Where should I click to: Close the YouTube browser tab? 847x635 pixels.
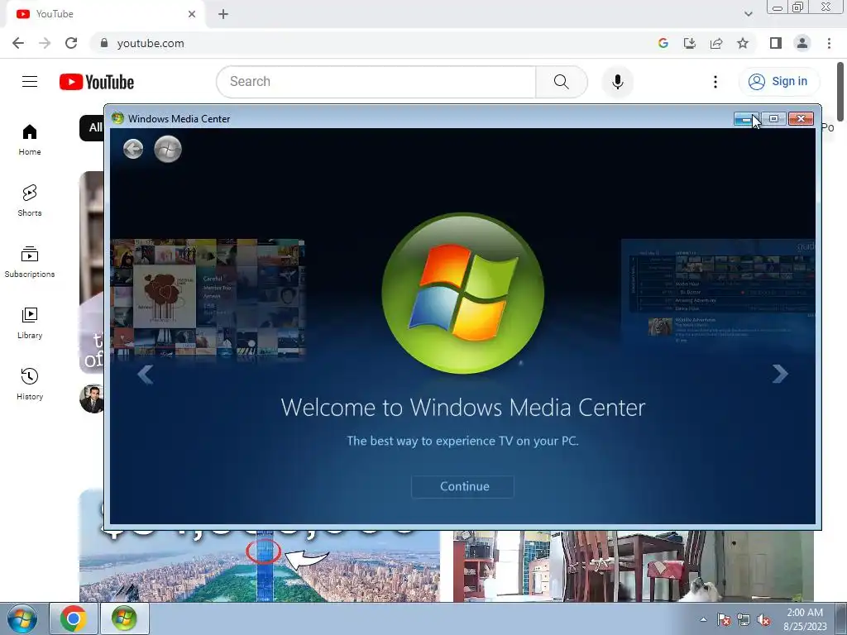(192, 14)
